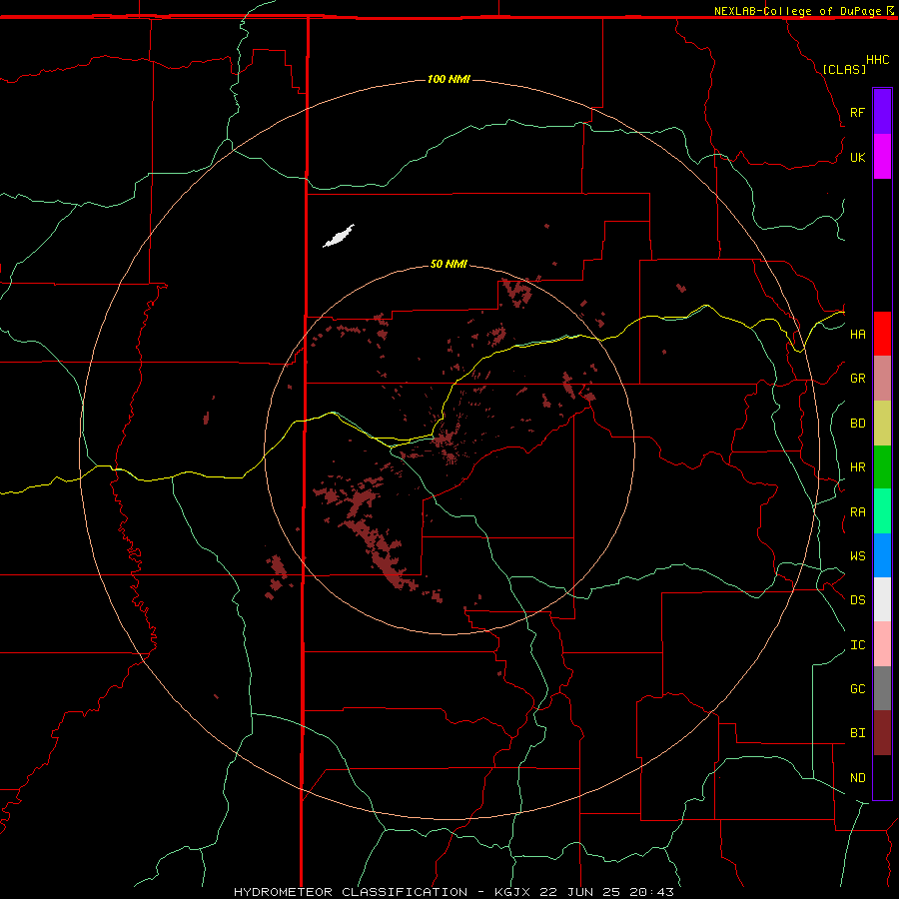Click the HR green legend swatch

tap(882, 466)
